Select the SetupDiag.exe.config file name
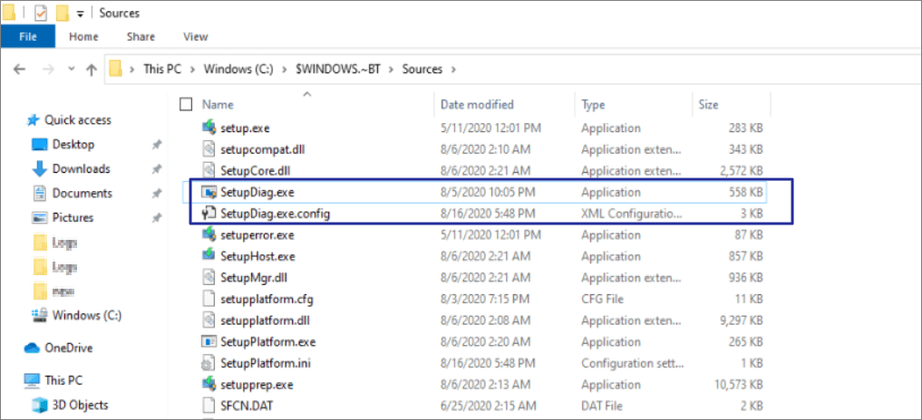Image resolution: width=922 pixels, height=420 pixels. (x=276, y=214)
